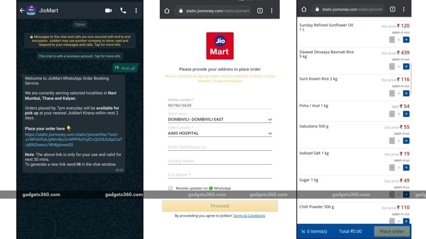Increase Sunday Refined Sunflower Oil quantity
The width and height of the screenshot is (426, 239).
406,40
